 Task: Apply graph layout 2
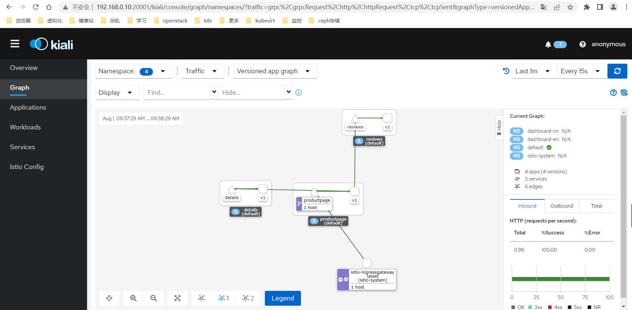pos(248,298)
